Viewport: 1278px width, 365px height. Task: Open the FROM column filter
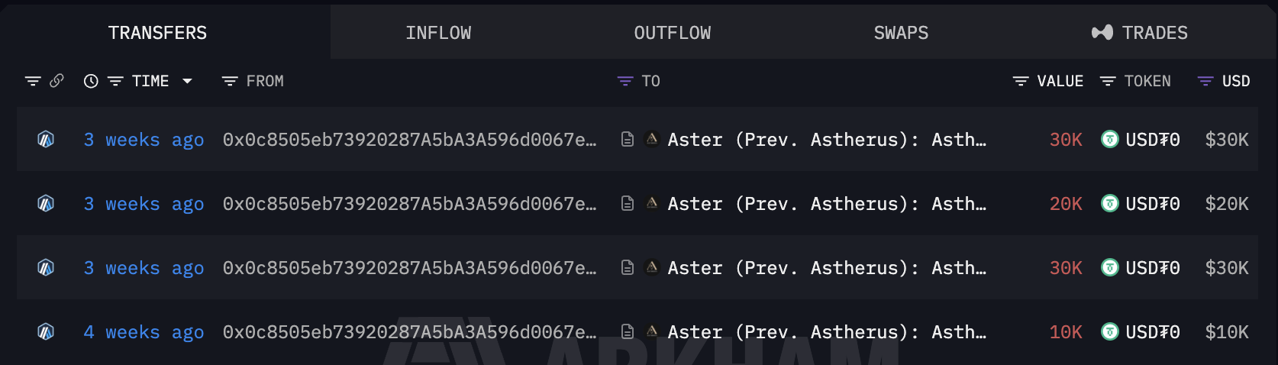(230, 81)
